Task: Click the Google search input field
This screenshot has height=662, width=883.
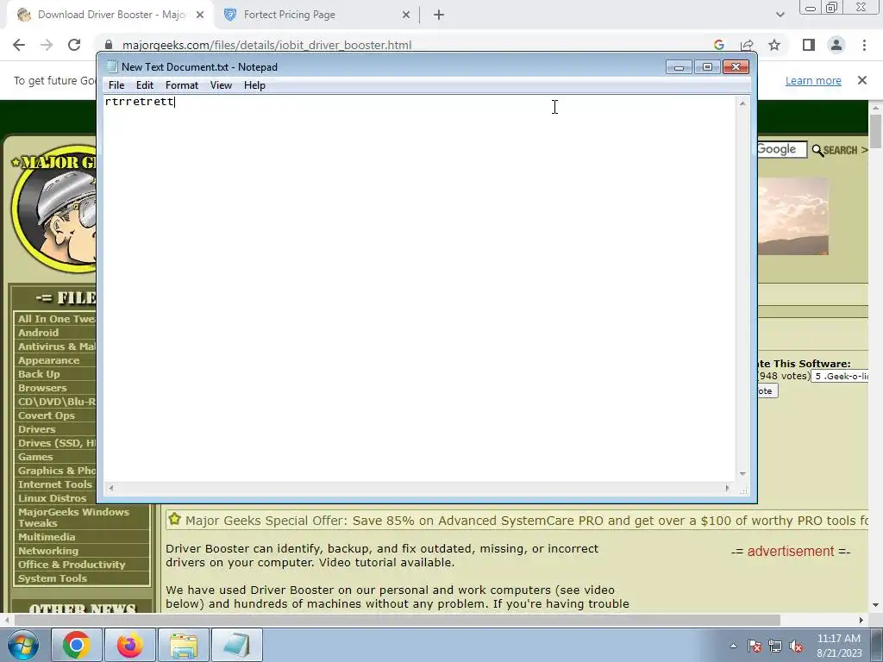Action: [782, 149]
